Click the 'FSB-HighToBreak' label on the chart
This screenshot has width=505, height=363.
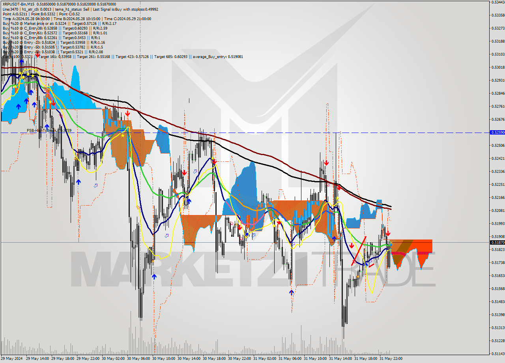pyautogui.click(x=42, y=130)
